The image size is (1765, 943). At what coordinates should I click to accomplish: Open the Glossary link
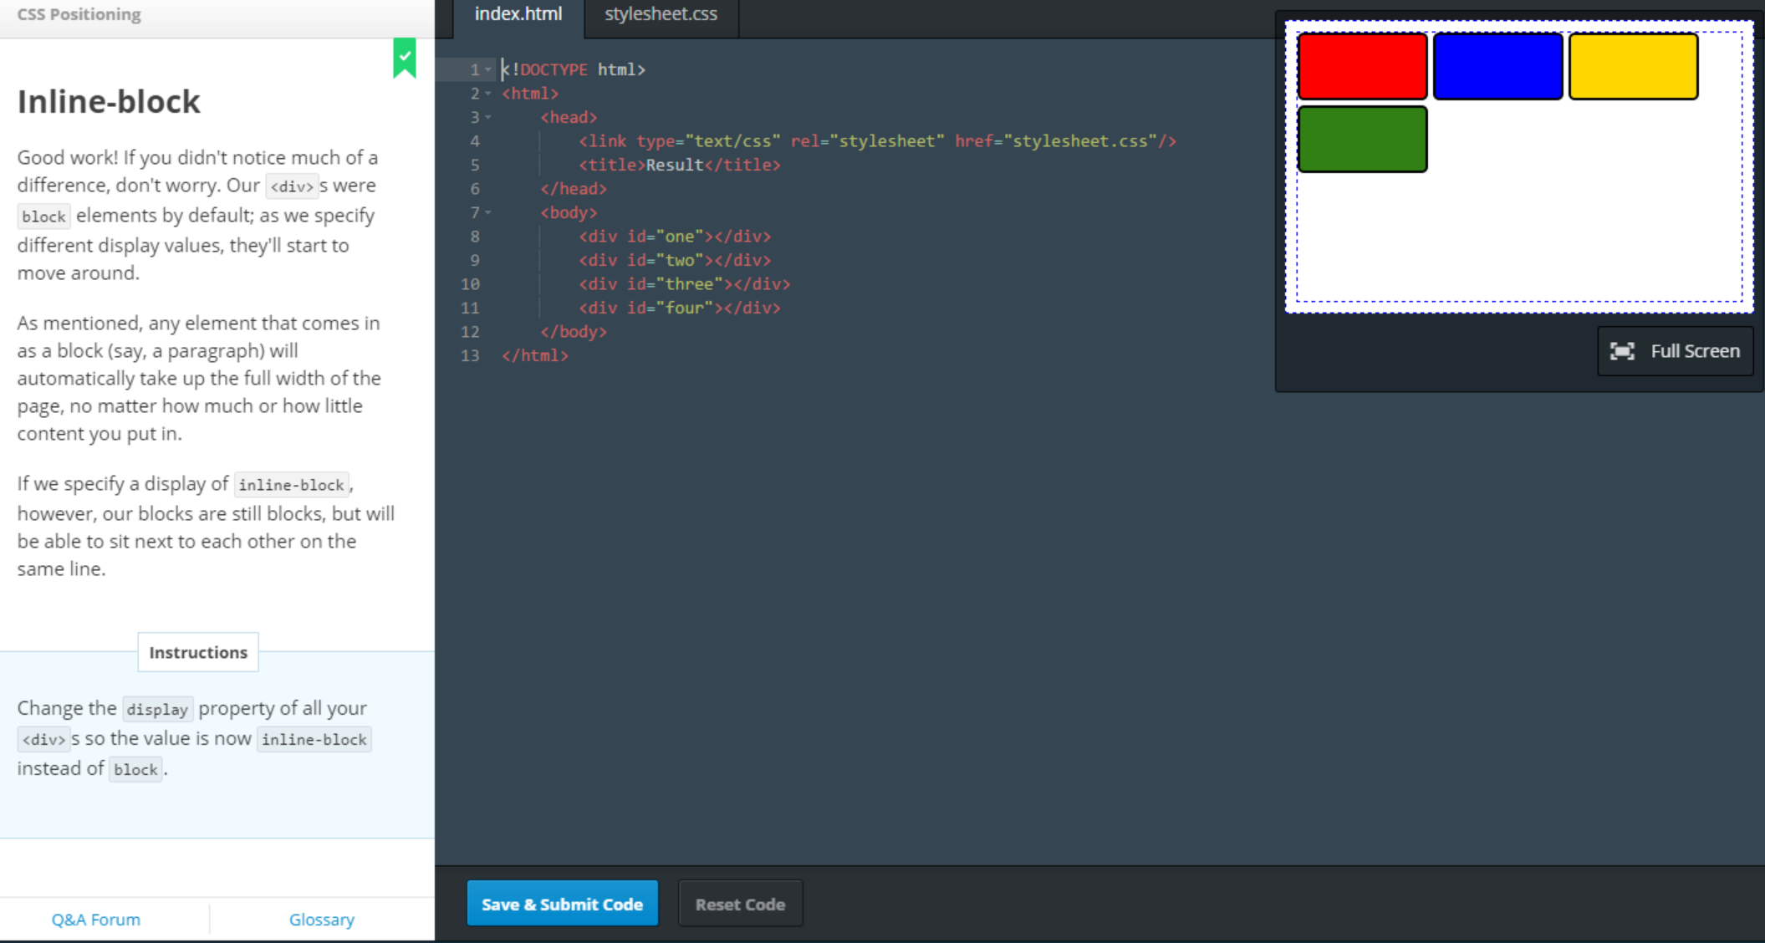pyautogui.click(x=321, y=920)
